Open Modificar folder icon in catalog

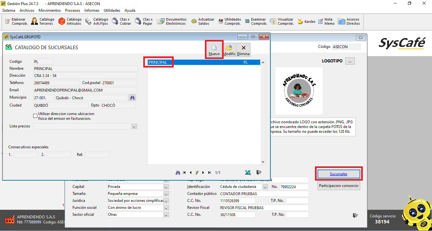pyautogui.click(x=229, y=50)
